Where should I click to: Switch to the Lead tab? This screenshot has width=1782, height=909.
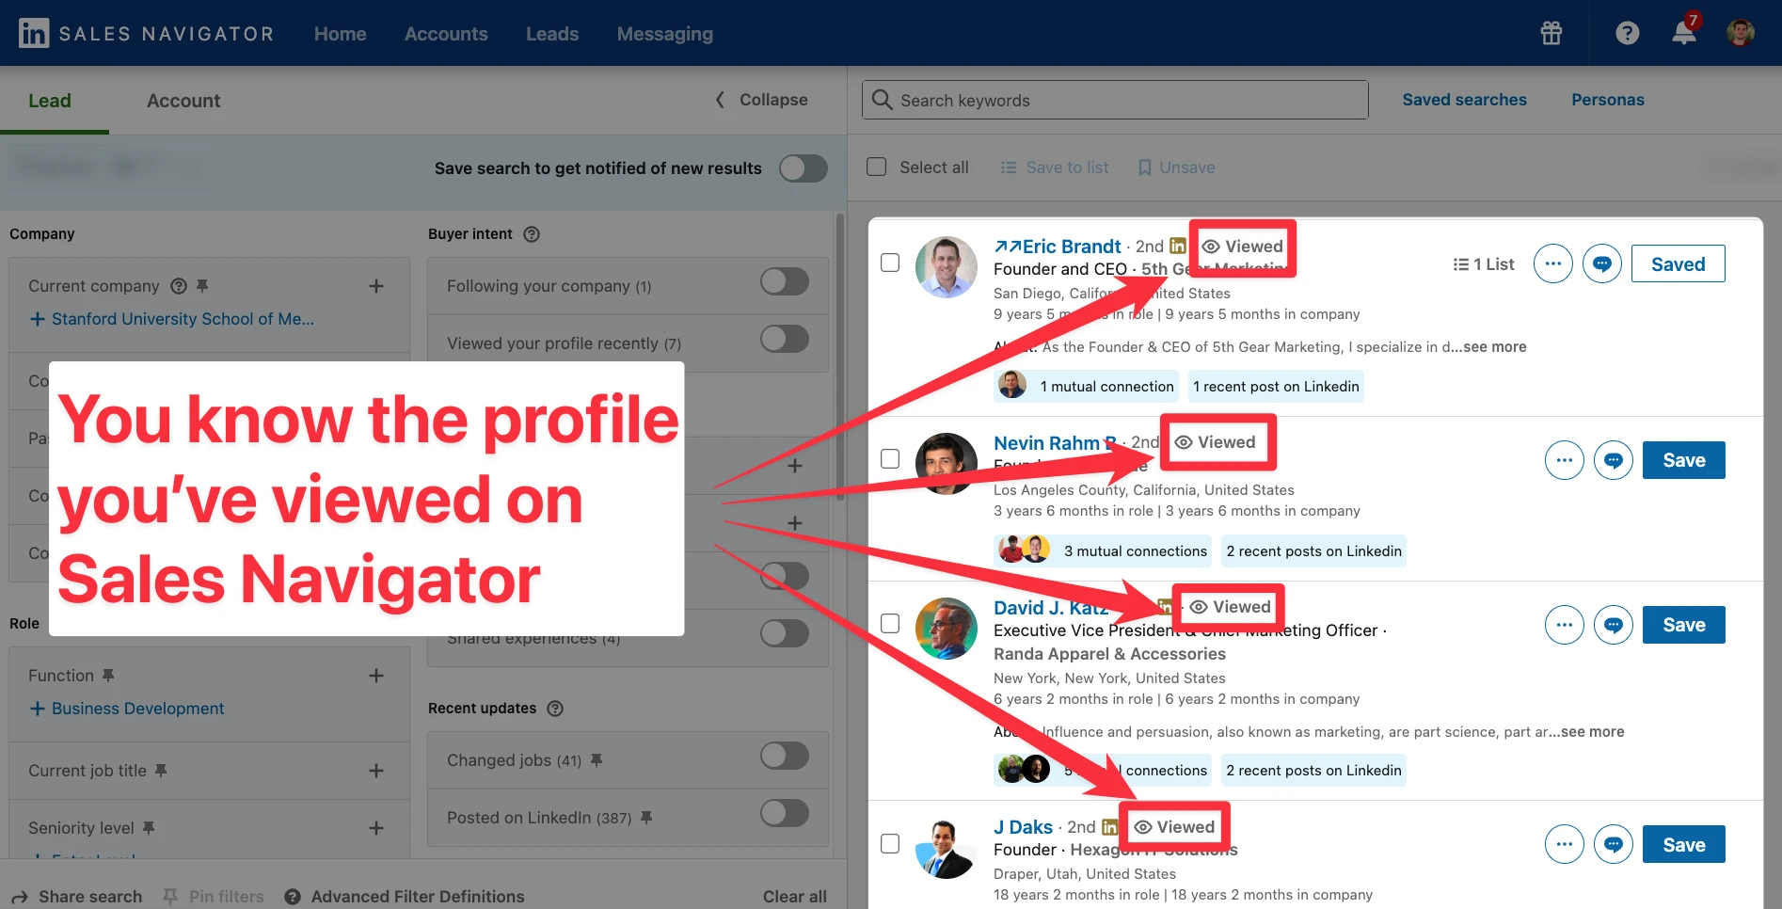(50, 101)
